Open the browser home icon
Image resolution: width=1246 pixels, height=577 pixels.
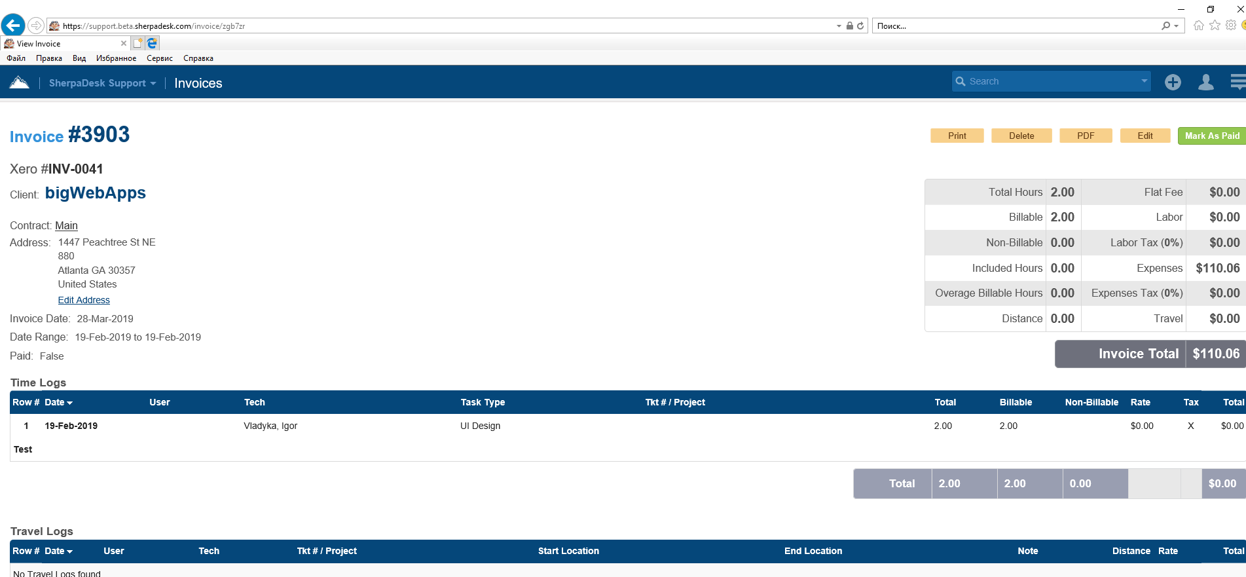1198,26
